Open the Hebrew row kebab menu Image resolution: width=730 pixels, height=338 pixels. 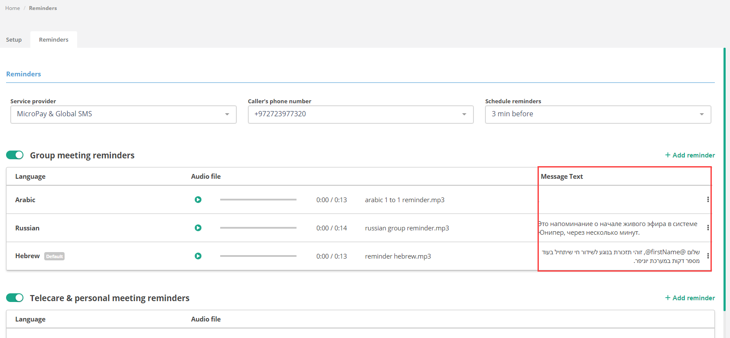coord(708,256)
